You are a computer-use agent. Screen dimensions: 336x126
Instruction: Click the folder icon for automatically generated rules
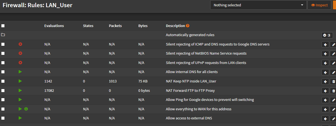click(x=3, y=35)
